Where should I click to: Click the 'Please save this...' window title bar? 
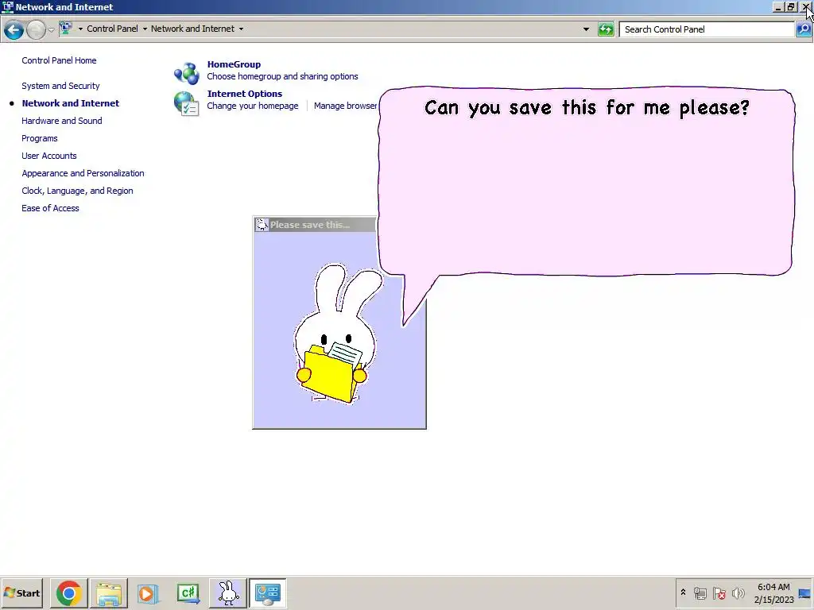point(315,225)
